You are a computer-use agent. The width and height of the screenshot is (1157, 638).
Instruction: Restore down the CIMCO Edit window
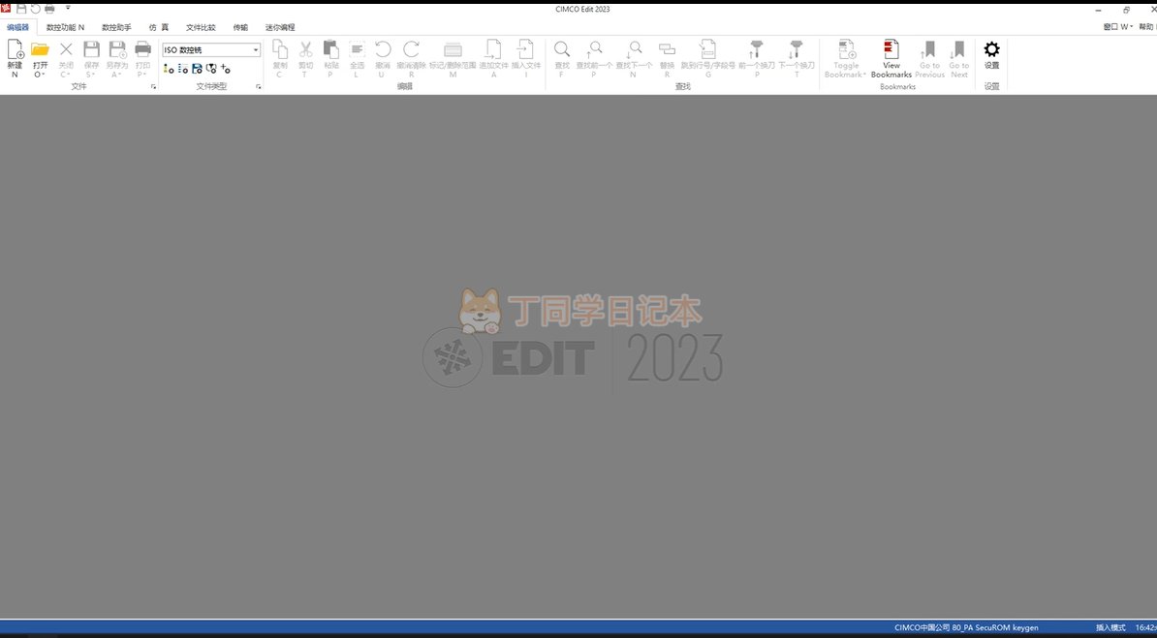coord(1126,10)
